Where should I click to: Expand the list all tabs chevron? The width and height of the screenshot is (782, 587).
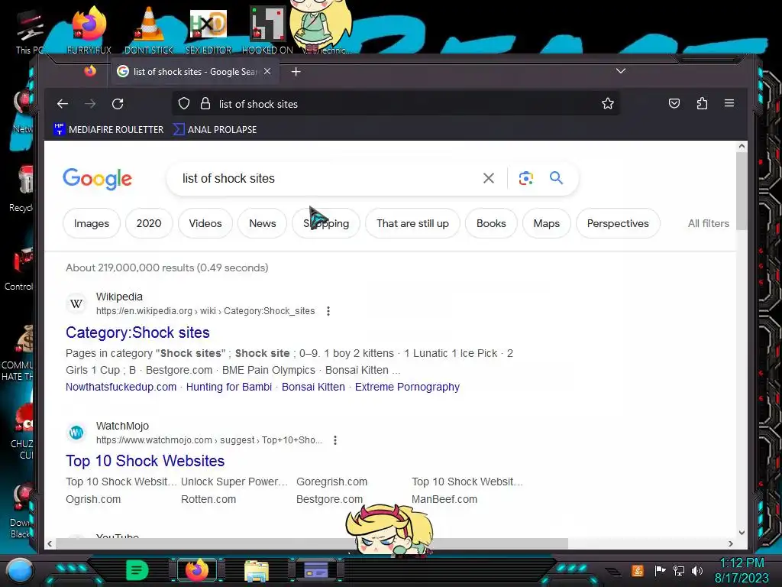(620, 71)
